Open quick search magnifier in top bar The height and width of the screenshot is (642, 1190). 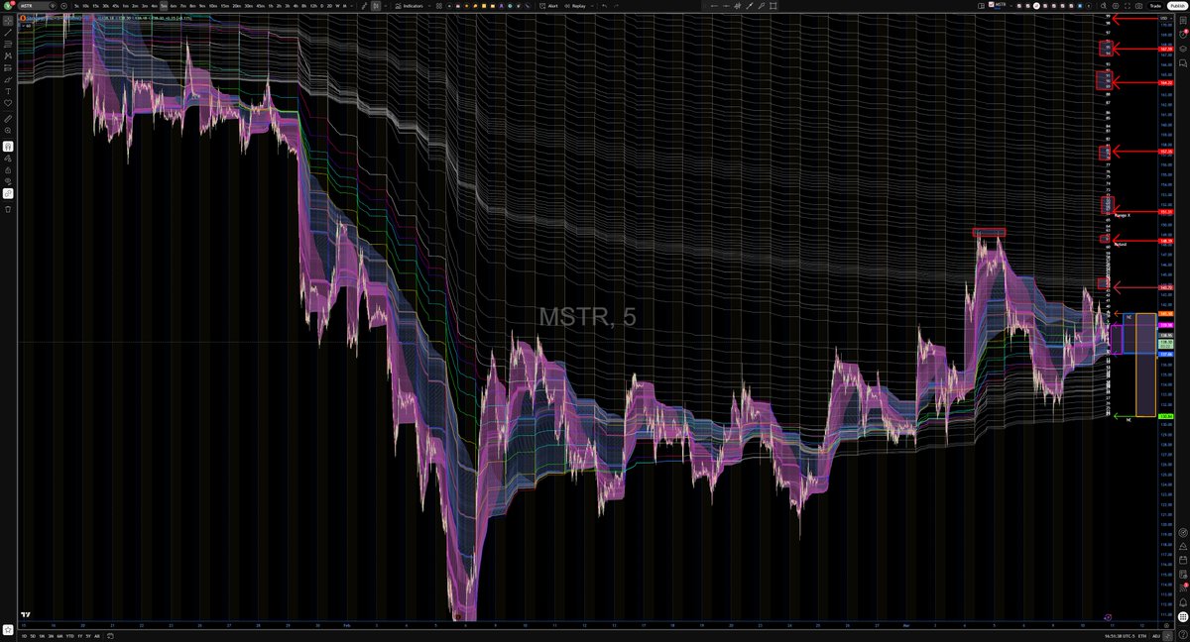click(x=1104, y=6)
